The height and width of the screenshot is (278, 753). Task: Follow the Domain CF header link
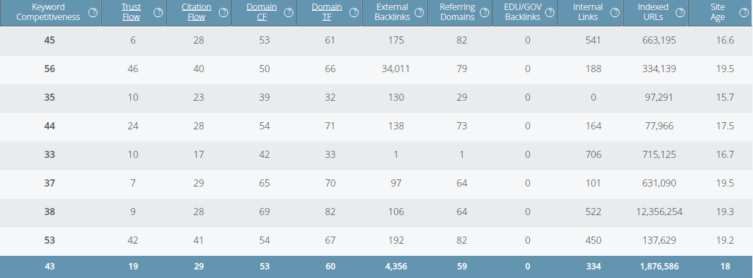pyautogui.click(x=262, y=12)
